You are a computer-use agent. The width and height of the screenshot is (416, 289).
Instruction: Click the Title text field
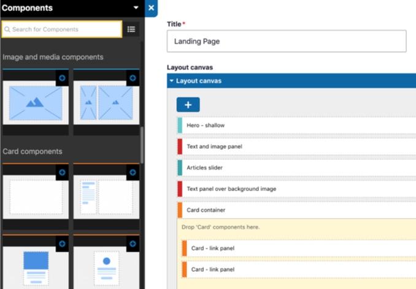coord(286,42)
